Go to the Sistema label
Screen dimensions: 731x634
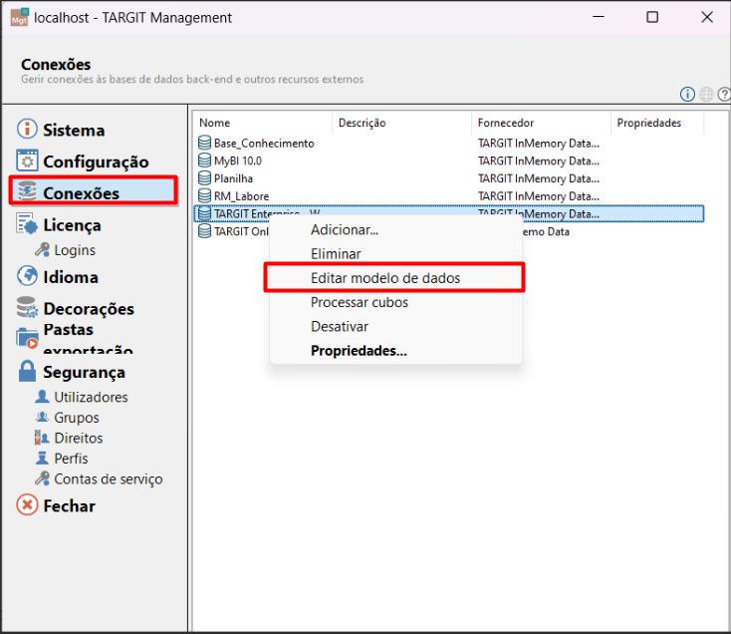[74, 131]
